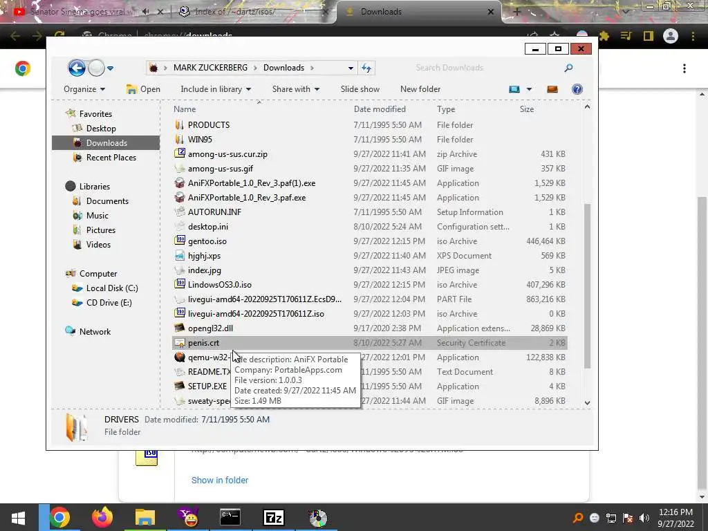Select Downloads in the navigation pane

(x=106, y=143)
